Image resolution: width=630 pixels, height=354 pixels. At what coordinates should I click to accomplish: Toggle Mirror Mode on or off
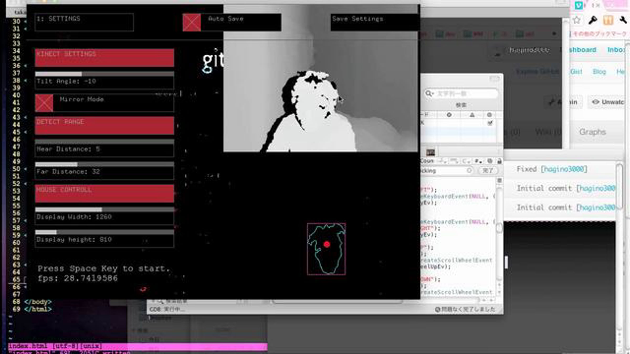coord(44,103)
